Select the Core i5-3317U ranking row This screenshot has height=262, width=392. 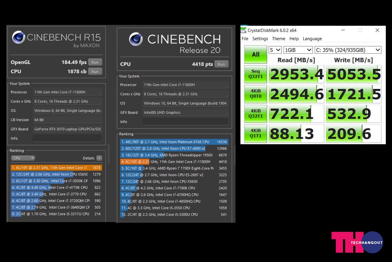point(56,214)
